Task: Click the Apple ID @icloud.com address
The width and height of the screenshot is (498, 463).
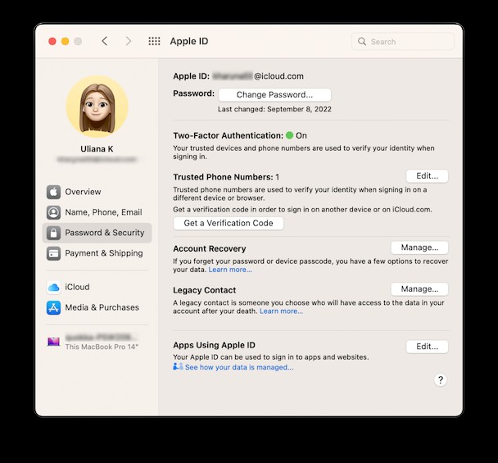Action: [x=258, y=76]
